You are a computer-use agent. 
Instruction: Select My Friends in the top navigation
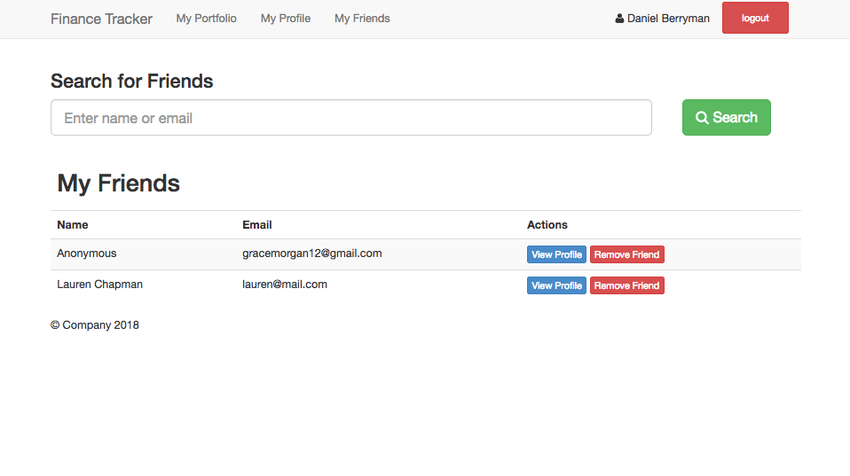[x=362, y=19]
